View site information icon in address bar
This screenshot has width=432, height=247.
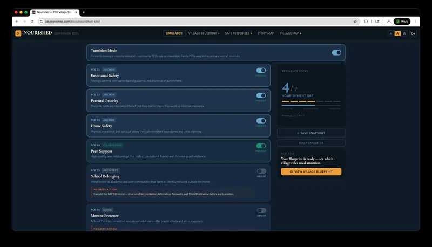pos(42,22)
